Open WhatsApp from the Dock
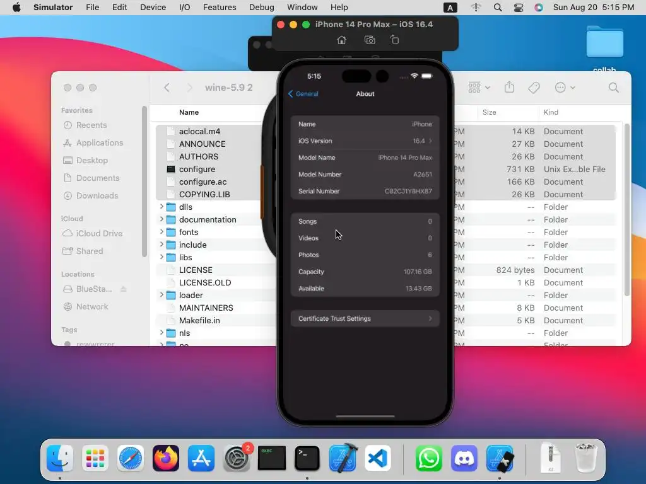646x484 pixels. click(x=428, y=458)
